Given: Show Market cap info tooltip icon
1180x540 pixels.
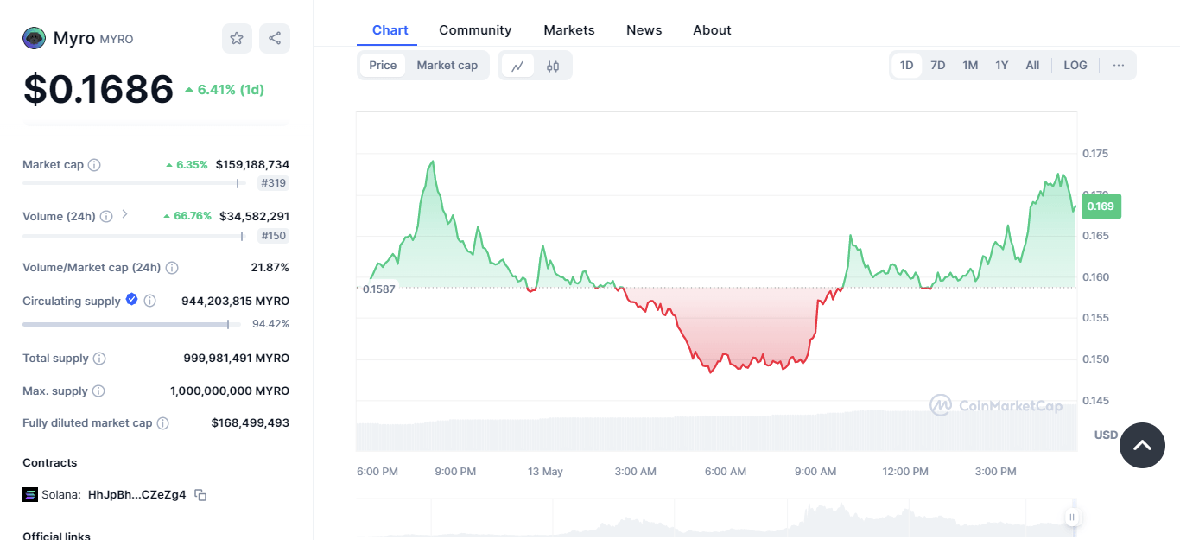Looking at the screenshot, I should click(x=94, y=165).
